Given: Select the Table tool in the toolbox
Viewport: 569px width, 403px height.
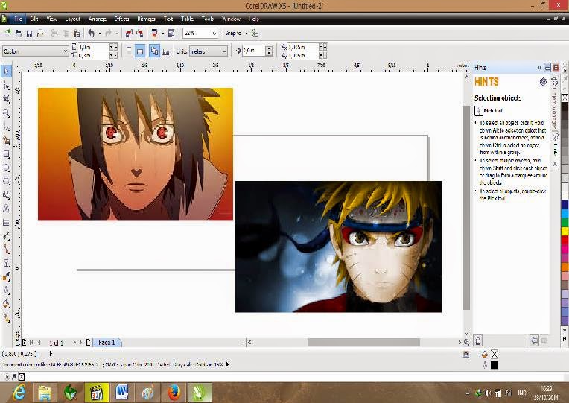Looking at the screenshot, I should [6, 222].
